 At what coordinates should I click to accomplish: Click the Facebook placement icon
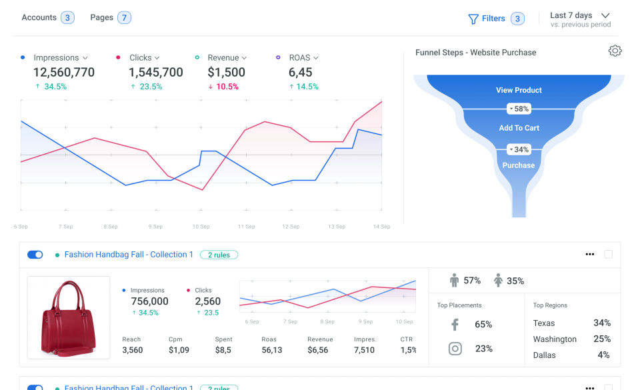[455, 325]
